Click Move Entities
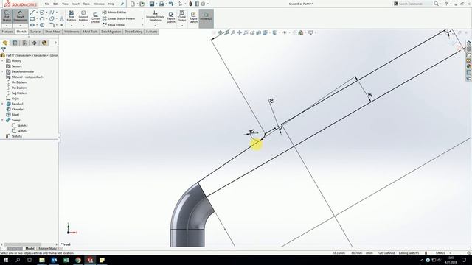 tap(114, 25)
